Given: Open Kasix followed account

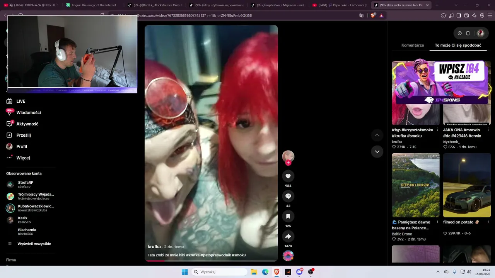Looking at the screenshot, I should coord(30,220).
